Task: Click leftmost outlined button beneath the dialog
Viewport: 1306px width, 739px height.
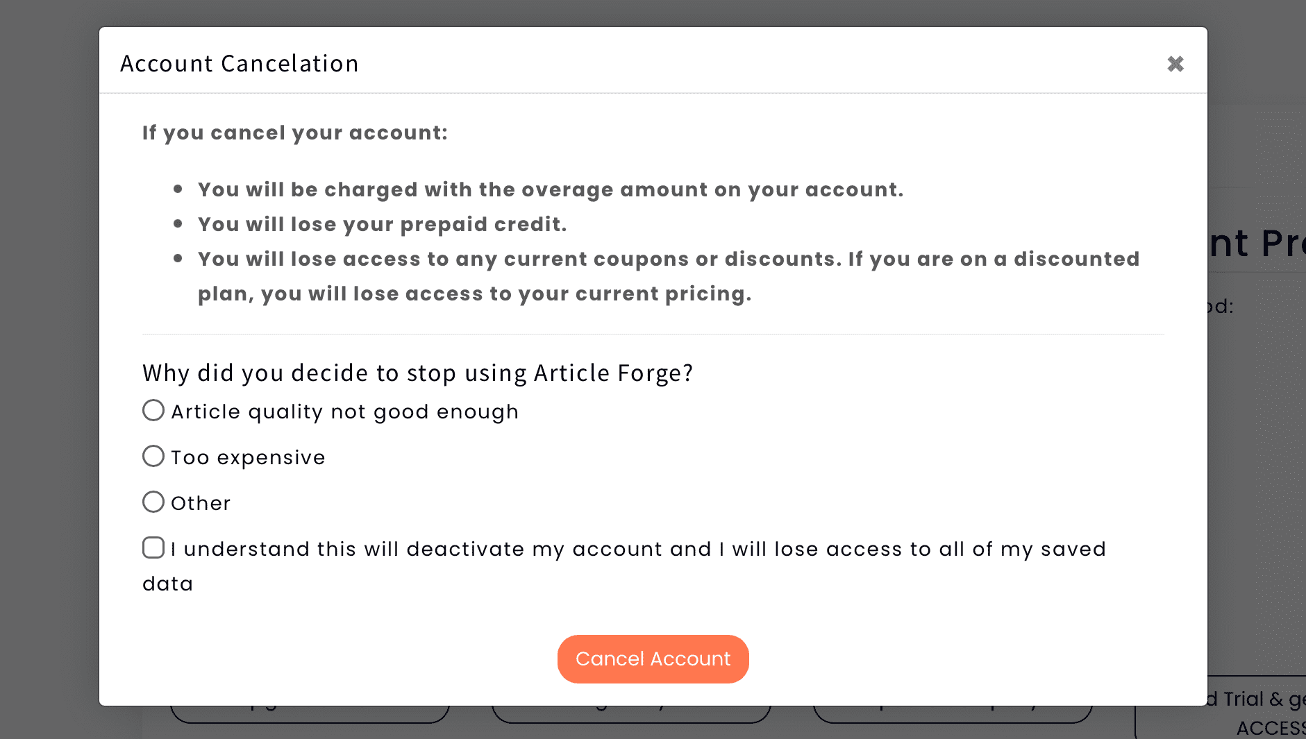Action: tap(310, 714)
